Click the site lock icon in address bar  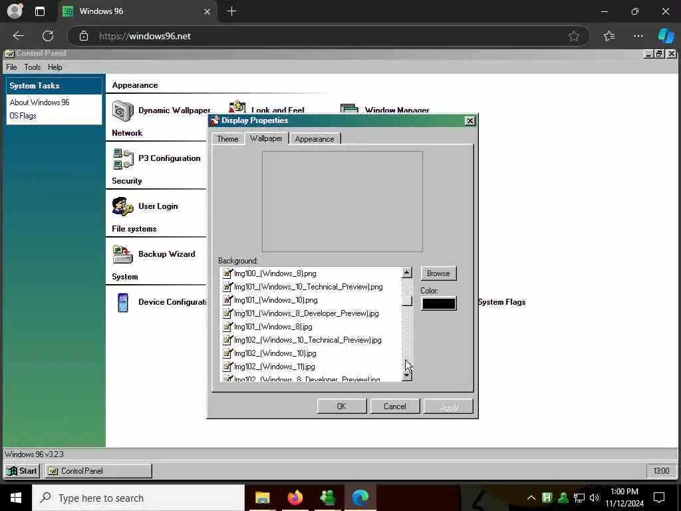pos(84,36)
